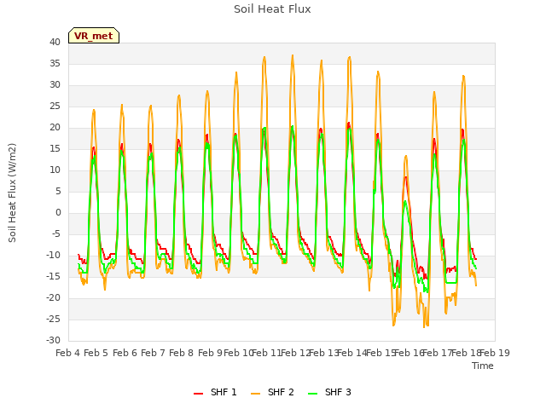Screen dimensions: 546x409
Task: Click the 35 y-axis tick value
Action: point(55,64)
